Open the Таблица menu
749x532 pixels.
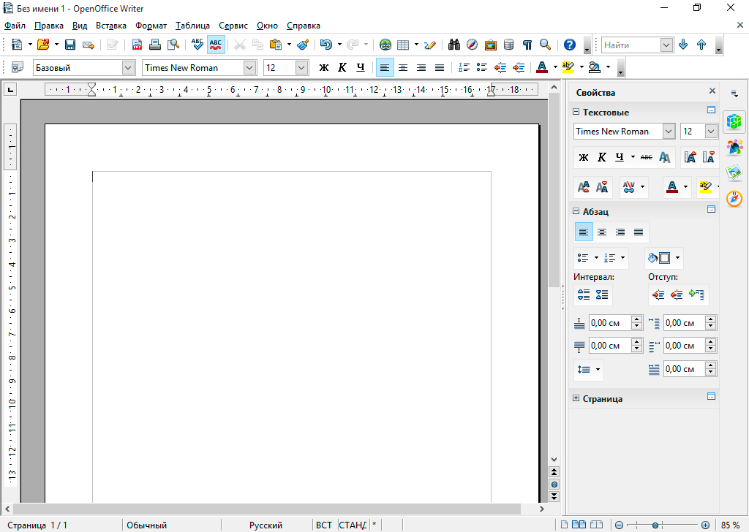(192, 26)
